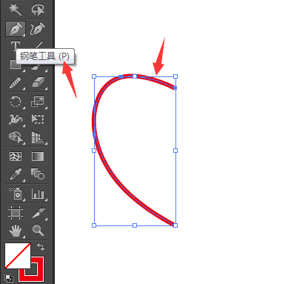Click the bottom-left bounding box handle
288x284 pixels.
[x=94, y=225]
